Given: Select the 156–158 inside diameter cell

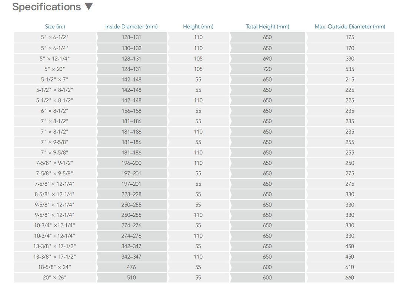Looking at the screenshot, I should tap(131, 111).
